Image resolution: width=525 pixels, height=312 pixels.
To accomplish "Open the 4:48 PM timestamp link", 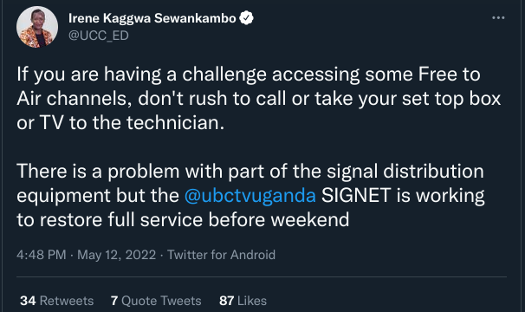I will point(42,255).
